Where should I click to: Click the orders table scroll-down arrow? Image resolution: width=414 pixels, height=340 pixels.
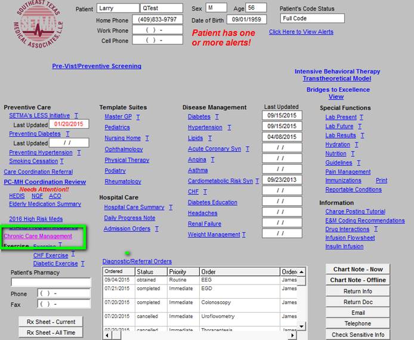[x=301, y=326]
